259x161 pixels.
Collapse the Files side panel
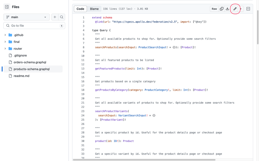tap(7, 7)
